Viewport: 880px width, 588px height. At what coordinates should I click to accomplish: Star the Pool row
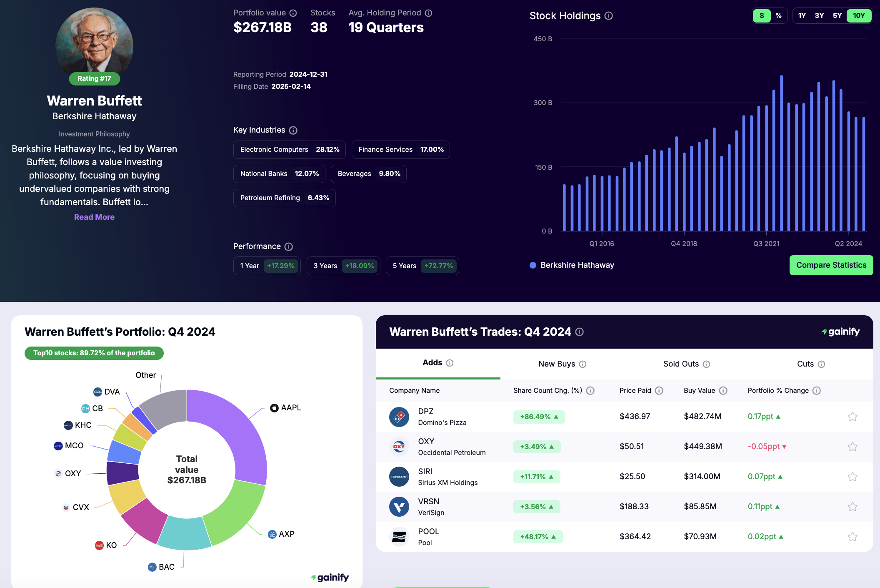pyautogui.click(x=852, y=537)
